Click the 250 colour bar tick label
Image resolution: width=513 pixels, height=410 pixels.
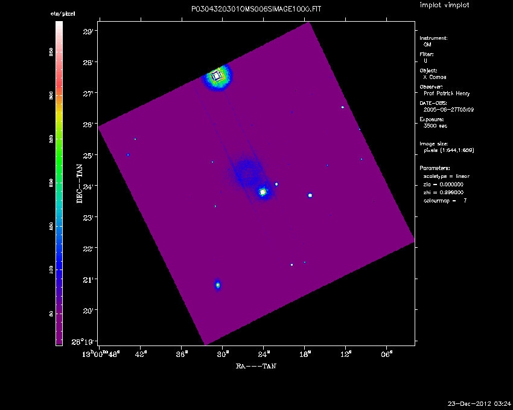(x=51, y=139)
